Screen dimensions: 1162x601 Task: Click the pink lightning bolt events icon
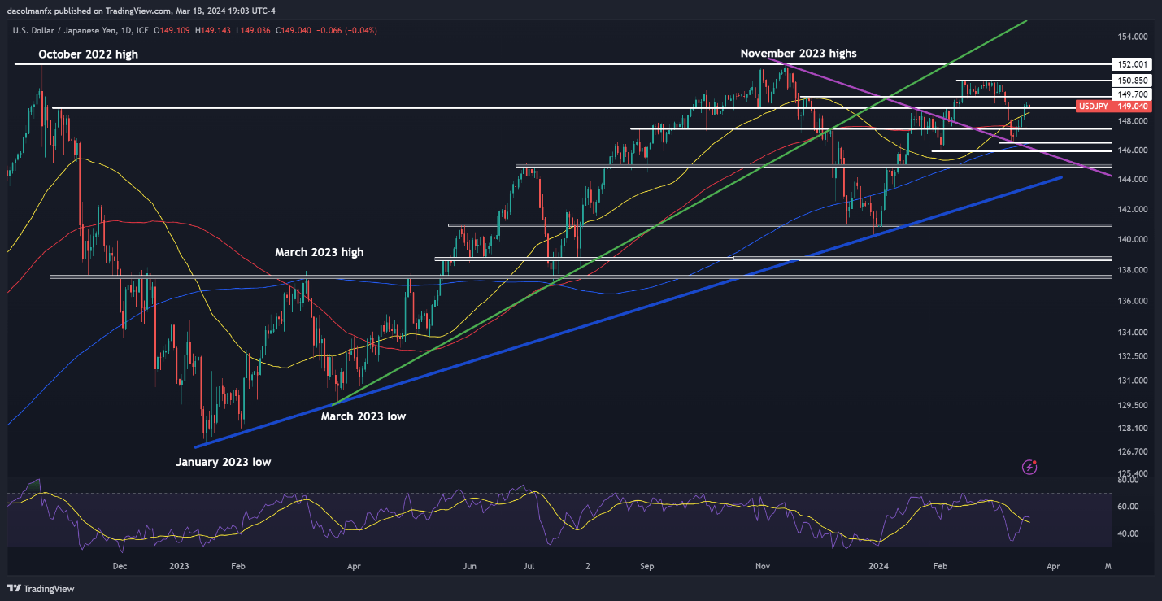click(1030, 467)
